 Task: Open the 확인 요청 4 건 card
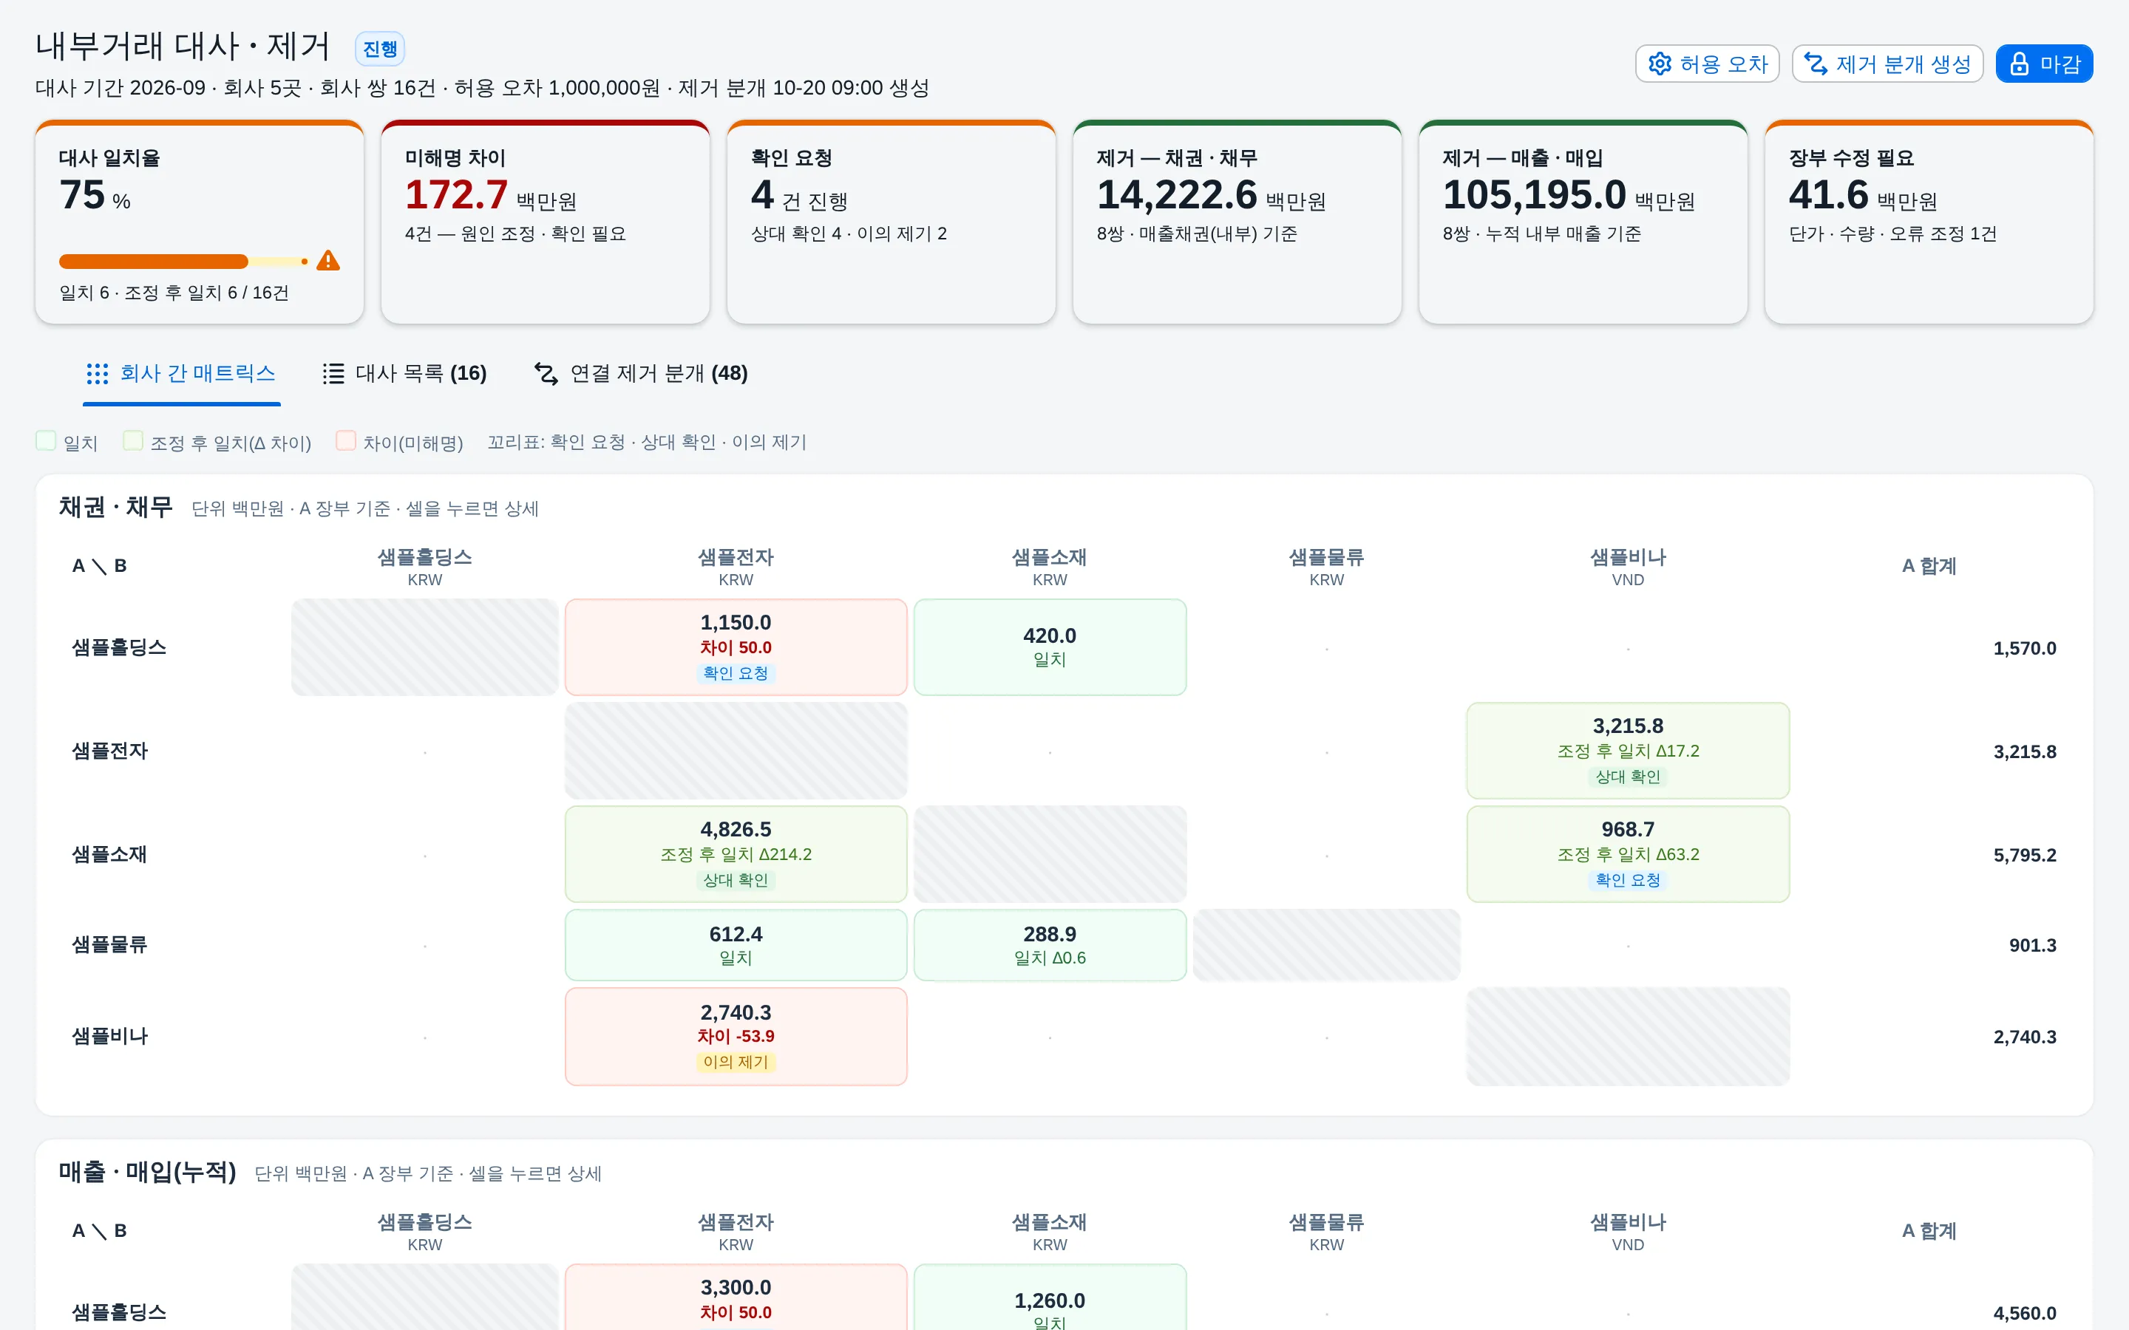click(x=892, y=222)
